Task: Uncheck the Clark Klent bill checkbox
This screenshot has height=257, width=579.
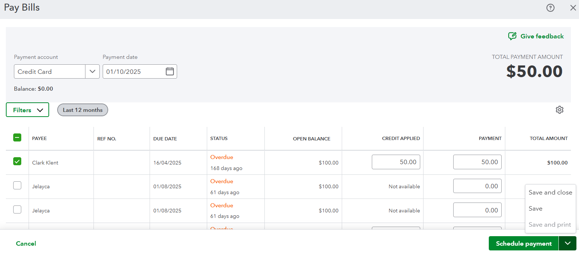Action: pos(17,161)
